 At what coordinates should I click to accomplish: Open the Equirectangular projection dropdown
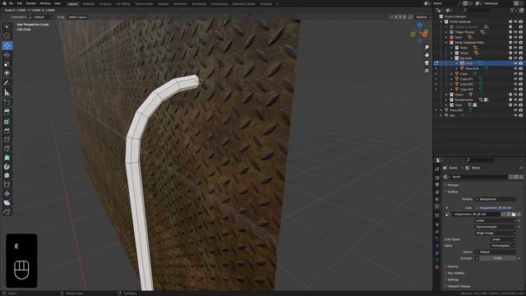click(x=496, y=227)
